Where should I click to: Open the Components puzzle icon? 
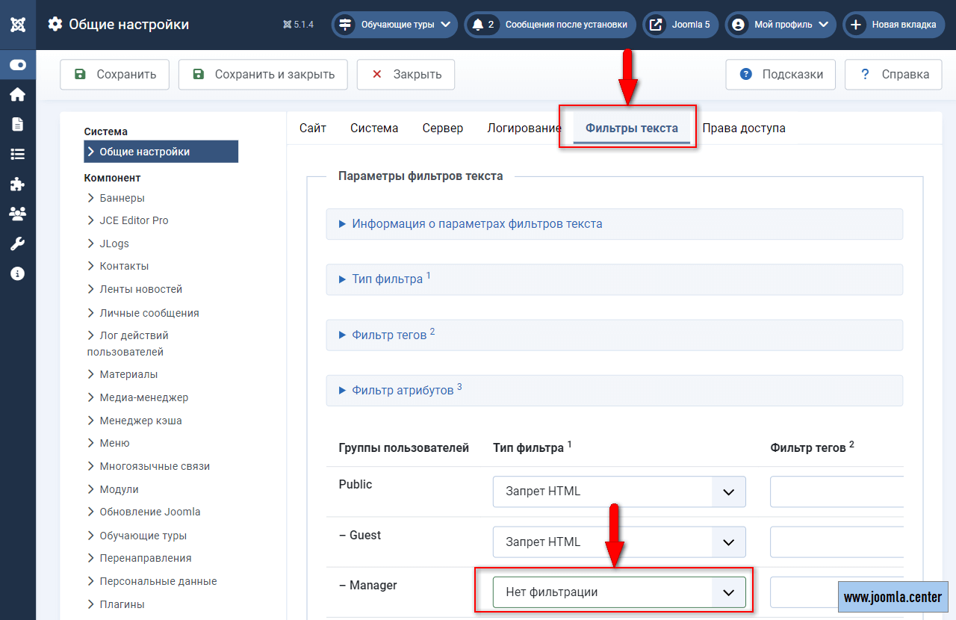click(18, 184)
